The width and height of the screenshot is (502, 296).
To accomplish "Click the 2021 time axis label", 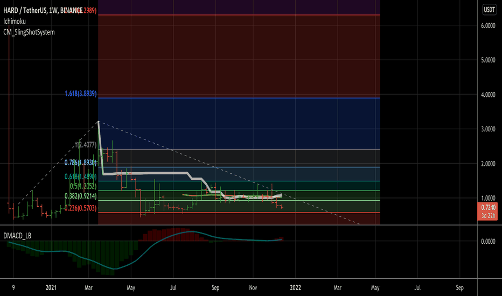I will [51, 288].
